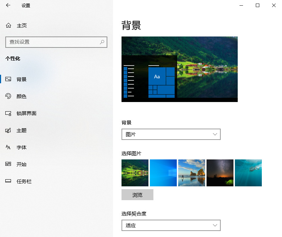282x237 pixels.
Task: Click the 颜色 palette icon
Action: click(9, 96)
